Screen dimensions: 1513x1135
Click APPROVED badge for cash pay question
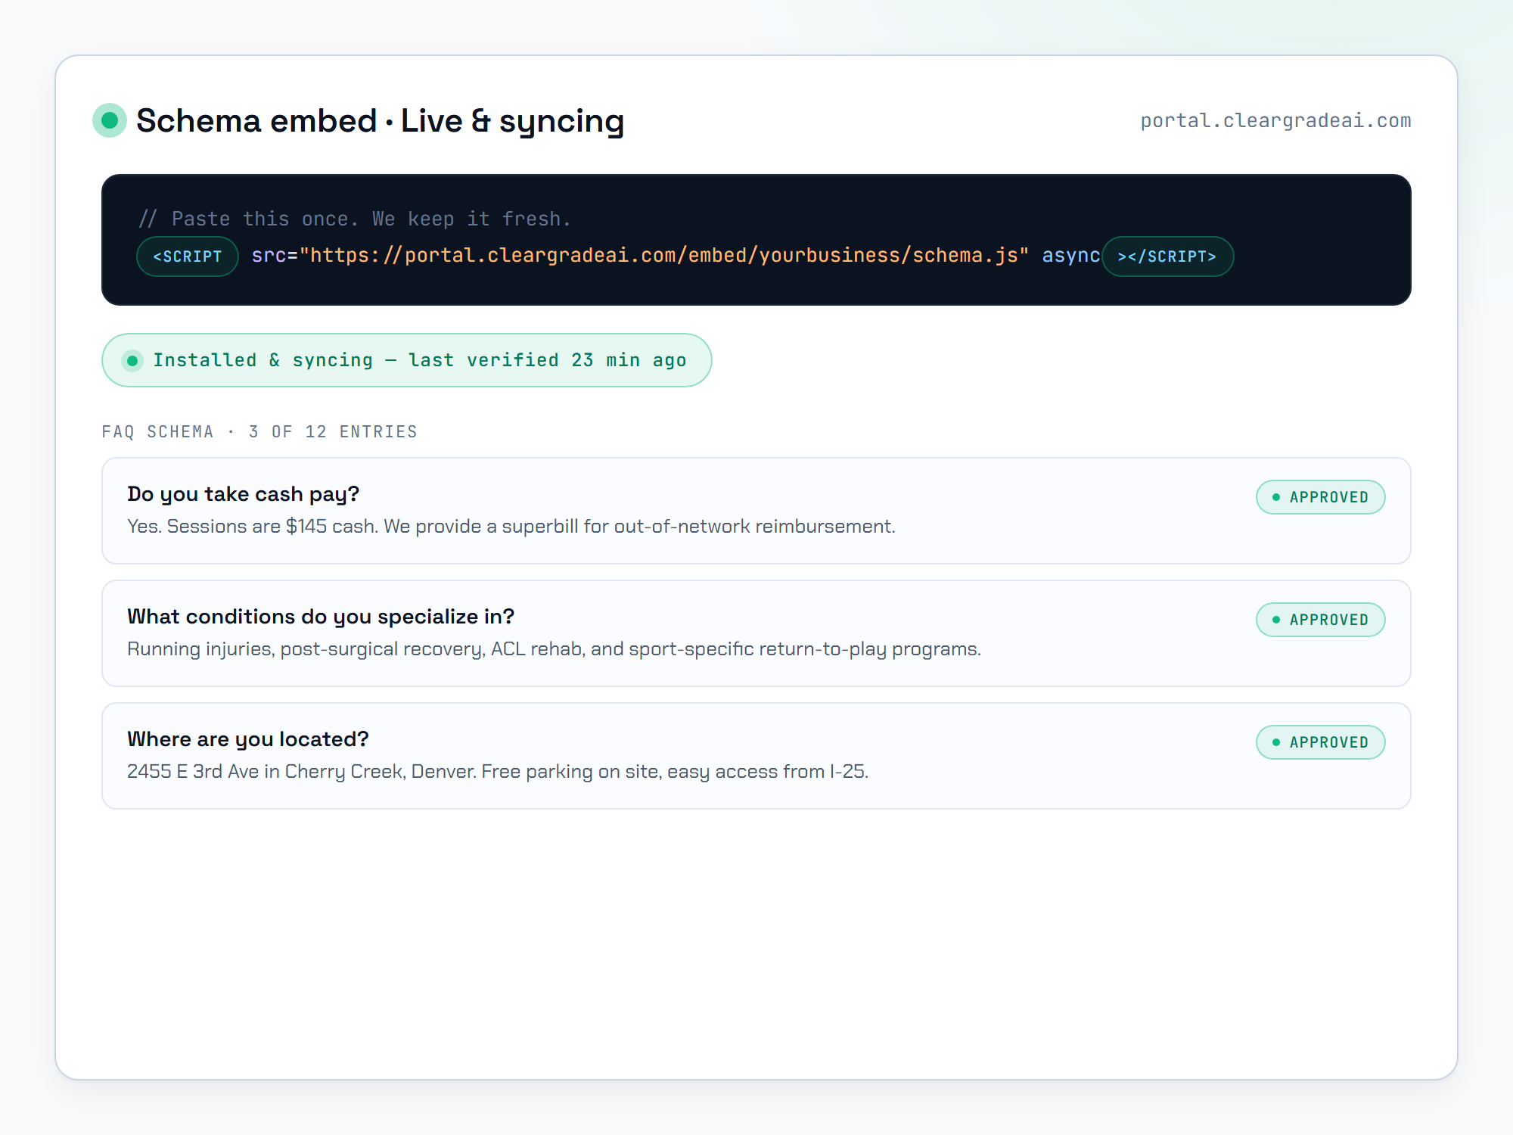(x=1321, y=497)
